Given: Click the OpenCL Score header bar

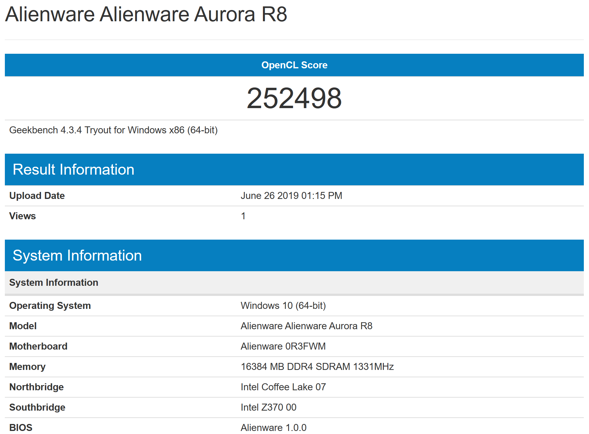Looking at the screenshot, I should [294, 65].
